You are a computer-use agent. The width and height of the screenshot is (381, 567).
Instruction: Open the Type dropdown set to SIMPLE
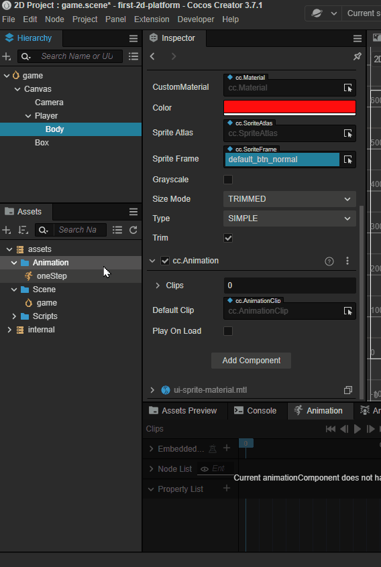[290, 218]
